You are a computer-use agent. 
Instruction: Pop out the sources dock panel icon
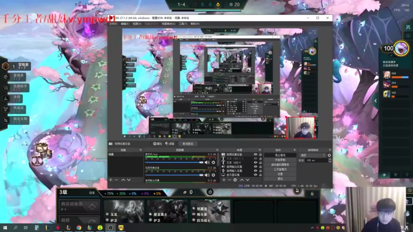click(x=260, y=150)
